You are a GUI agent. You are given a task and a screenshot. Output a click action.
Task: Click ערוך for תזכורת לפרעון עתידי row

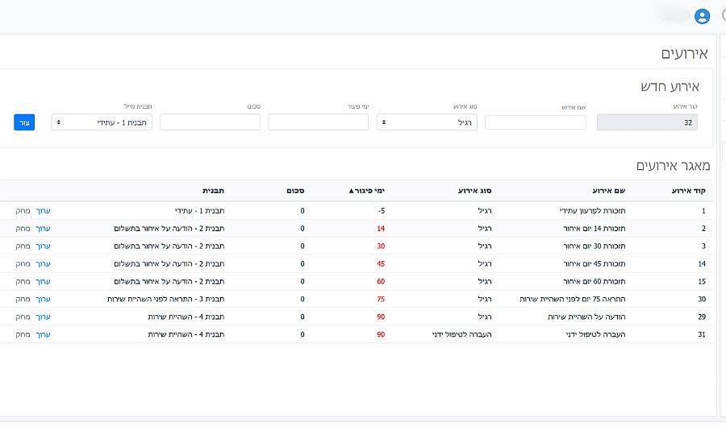tap(43, 211)
